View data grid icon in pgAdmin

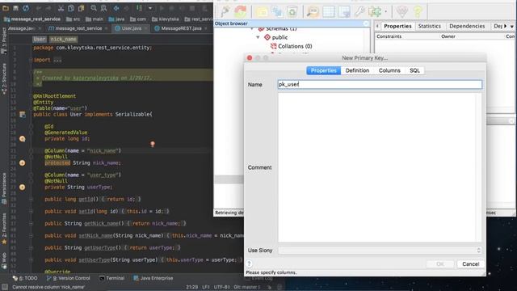(x=329, y=12)
